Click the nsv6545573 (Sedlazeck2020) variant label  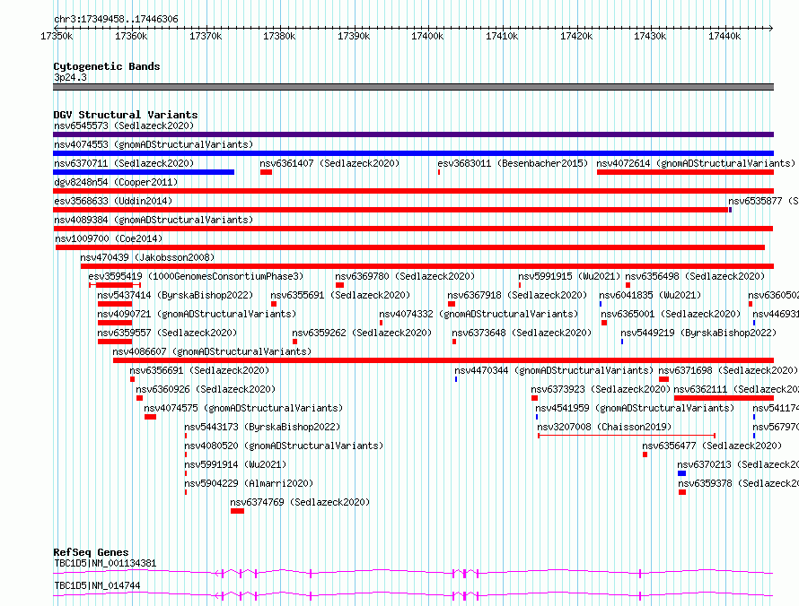coord(124,126)
